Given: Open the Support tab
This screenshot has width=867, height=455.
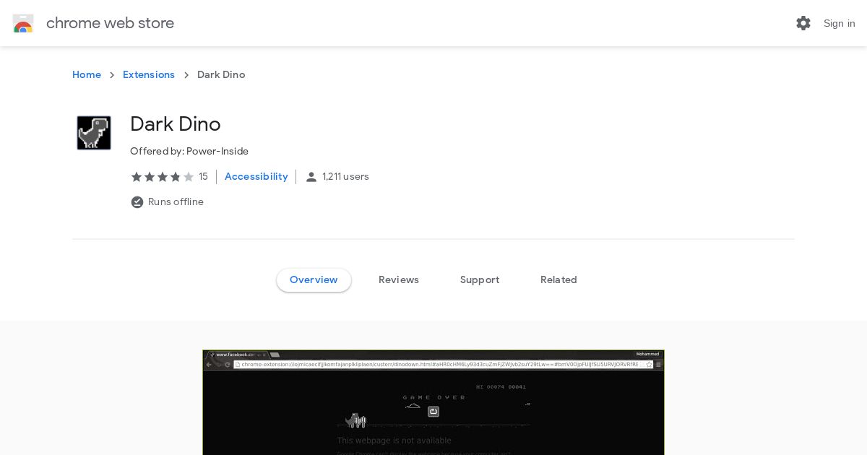Looking at the screenshot, I should tap(480, 280).
